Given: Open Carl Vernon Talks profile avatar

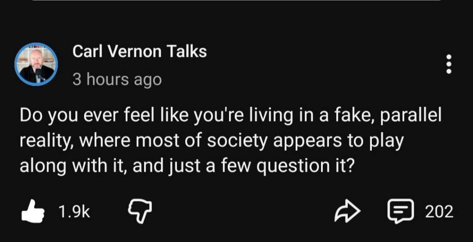Looking at the screenshot, I should [x=36, y=65].
